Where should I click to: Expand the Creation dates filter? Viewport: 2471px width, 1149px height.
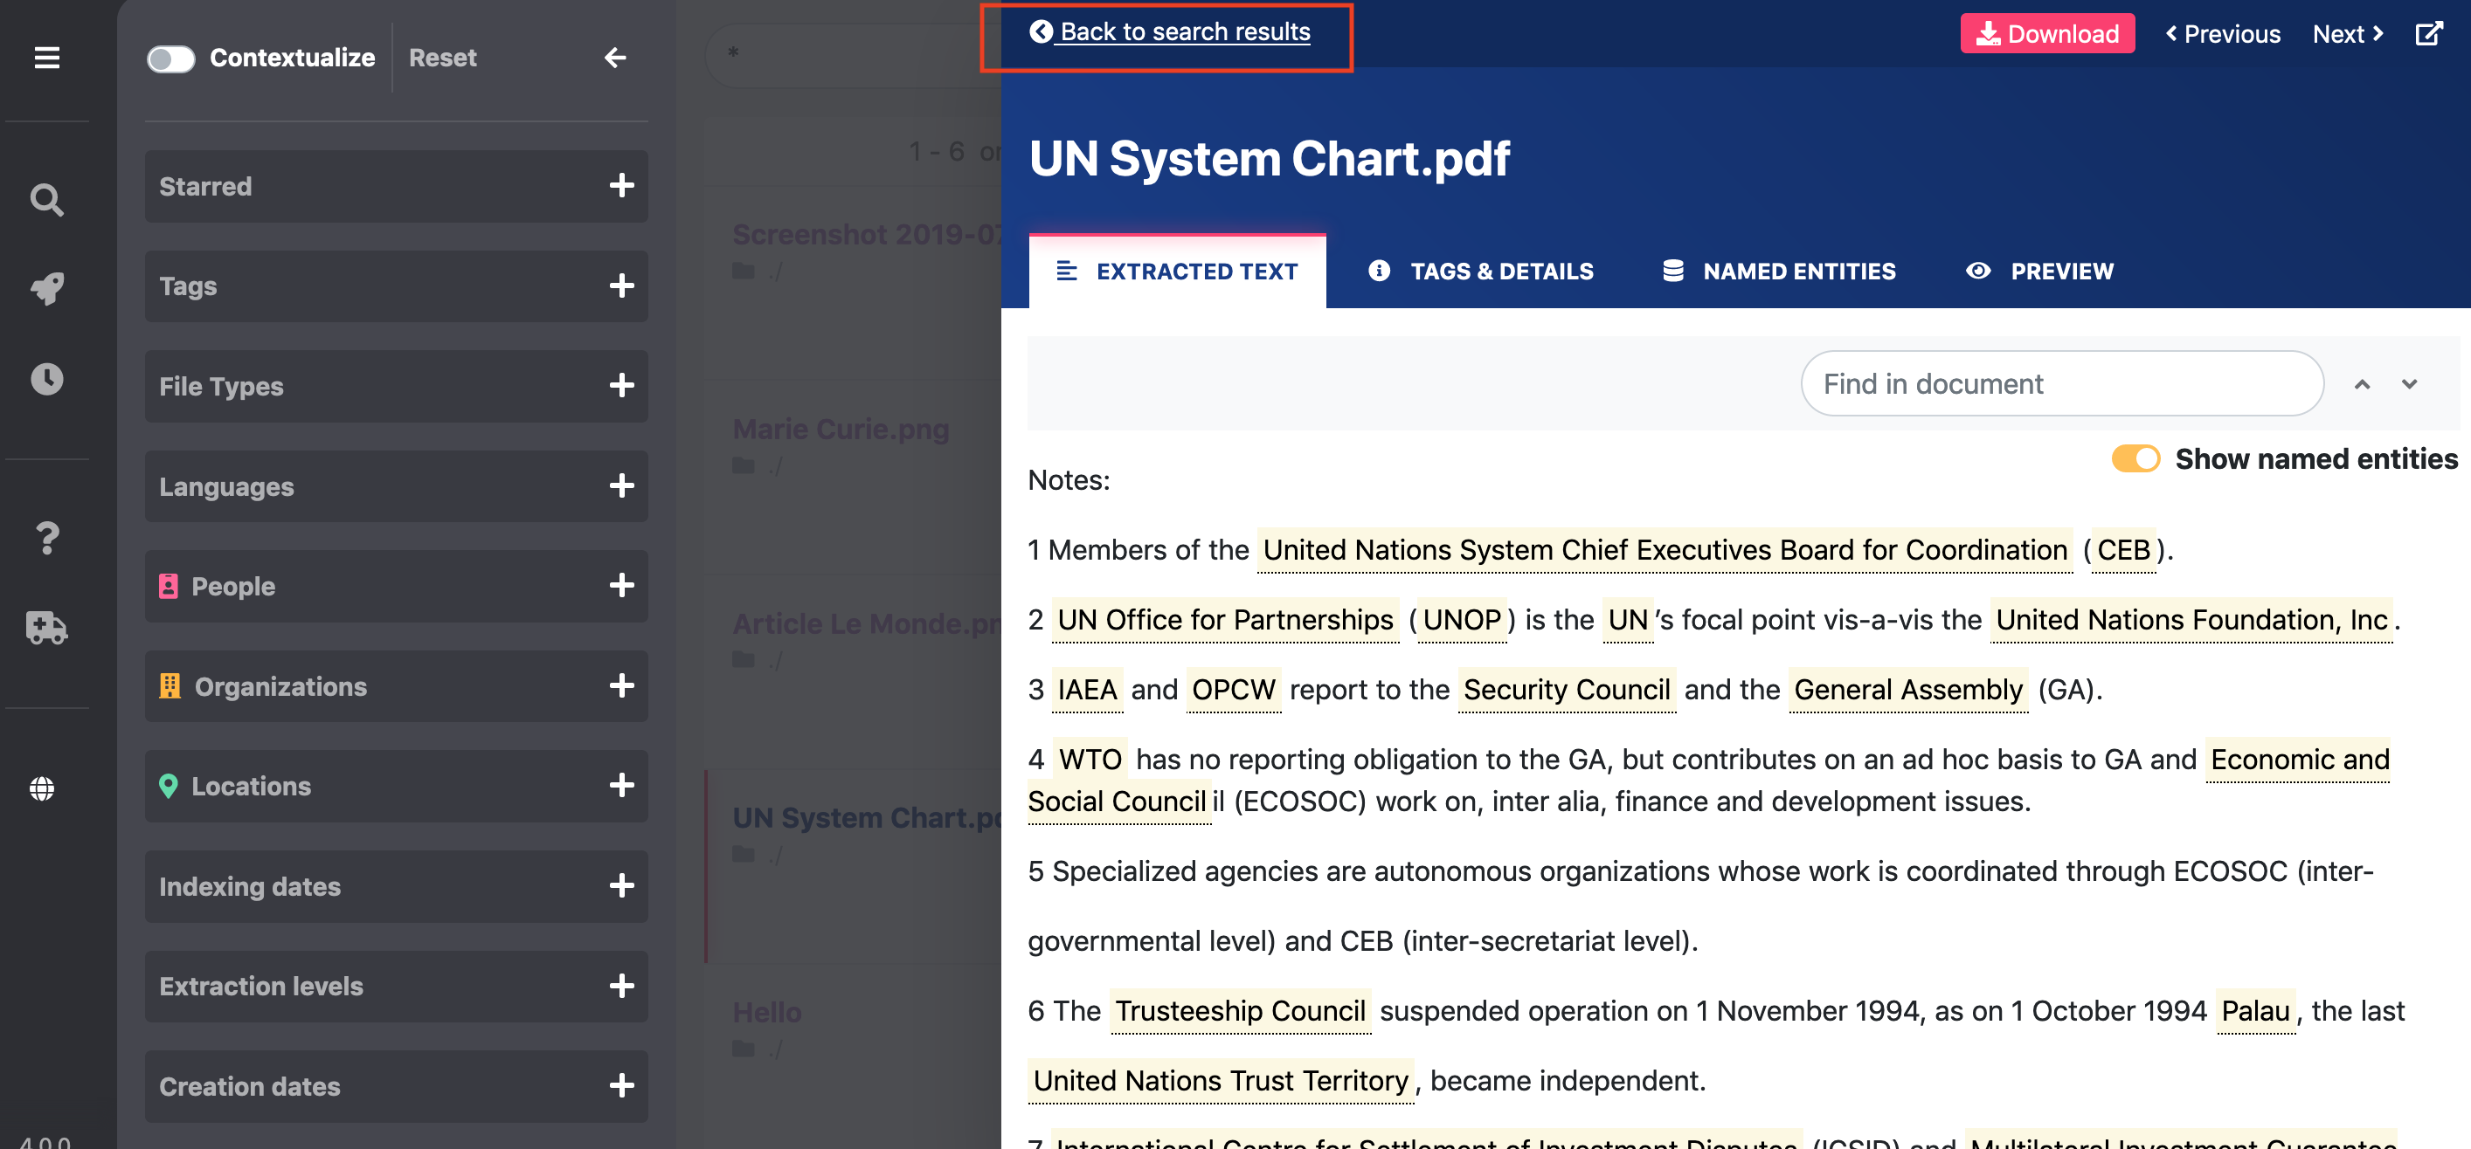396,1087
